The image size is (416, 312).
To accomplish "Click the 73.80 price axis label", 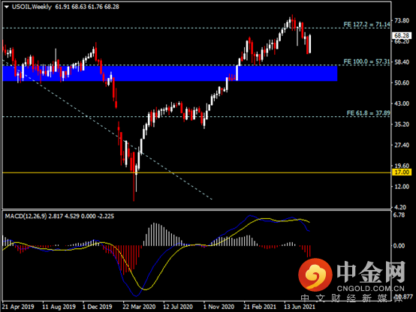I will (x=402, y=21).
